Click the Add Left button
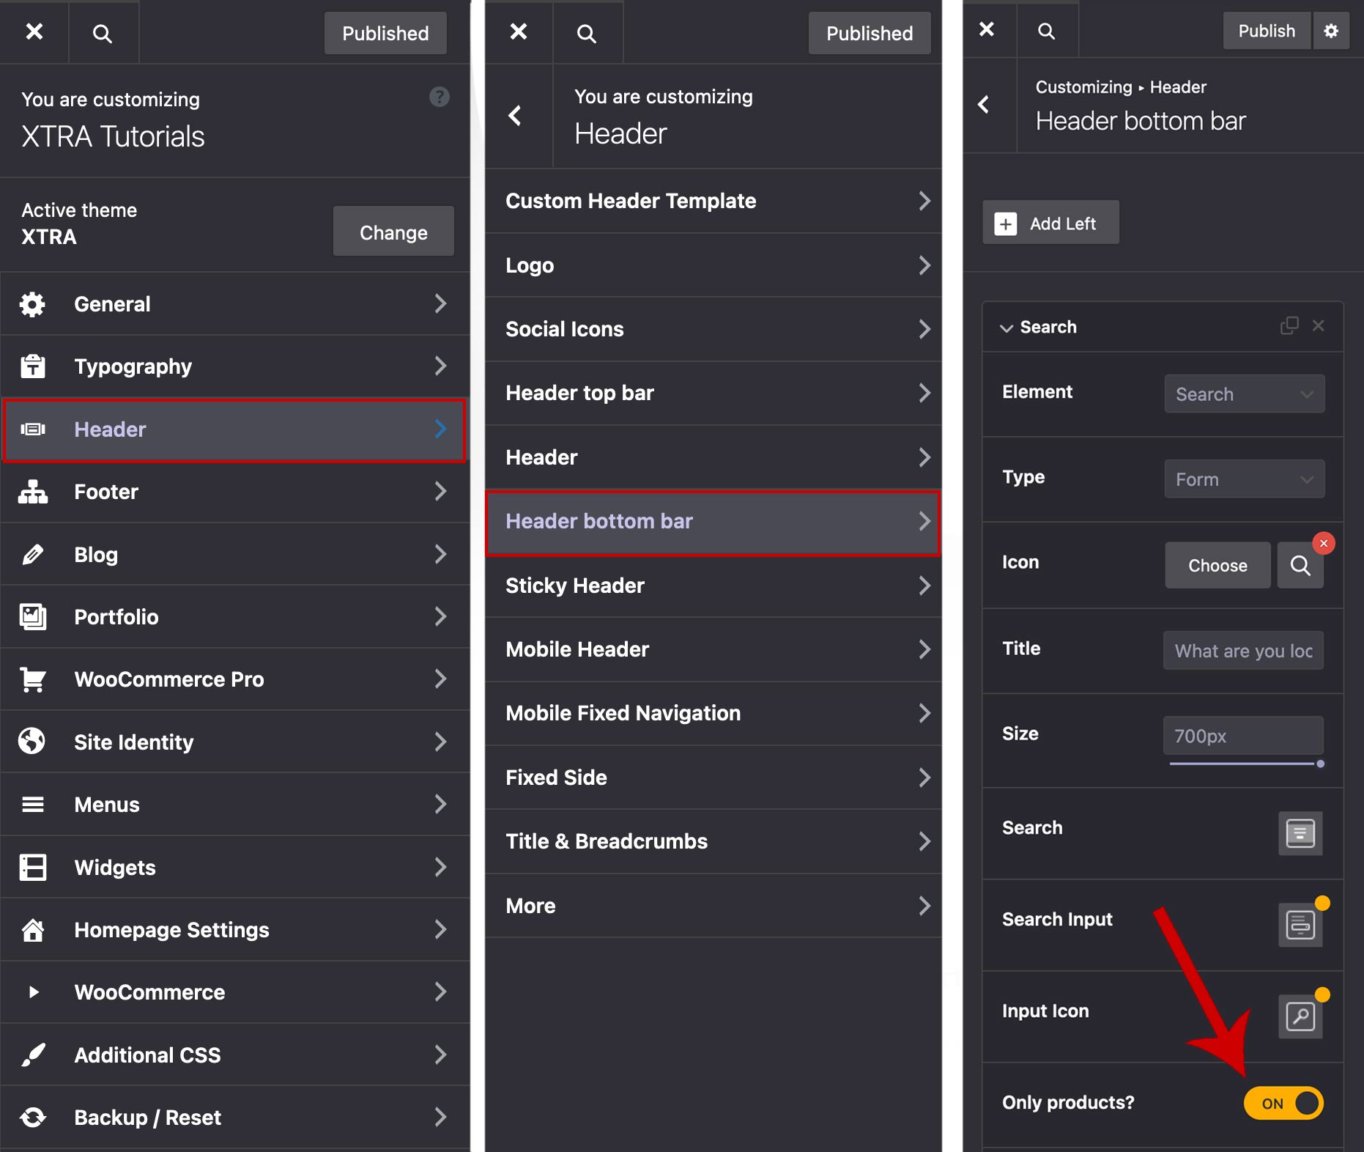The width and height of the screenshot is (1364, 1152). [1050, 223]
